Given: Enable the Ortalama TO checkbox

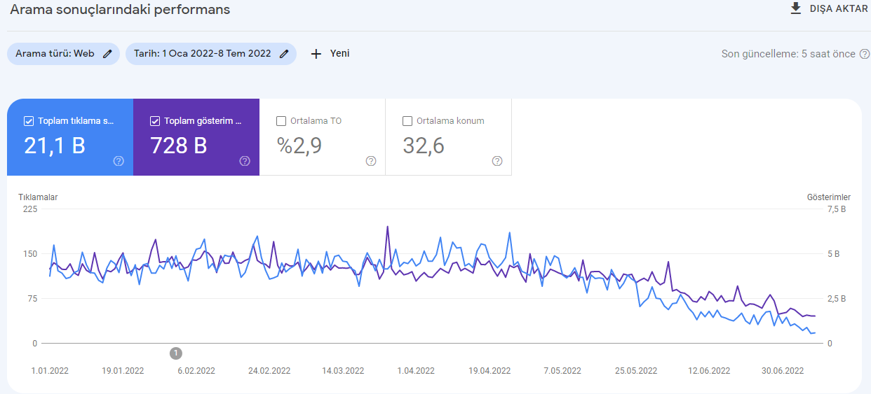Looking at the screenshot, I should click(281, 121).
